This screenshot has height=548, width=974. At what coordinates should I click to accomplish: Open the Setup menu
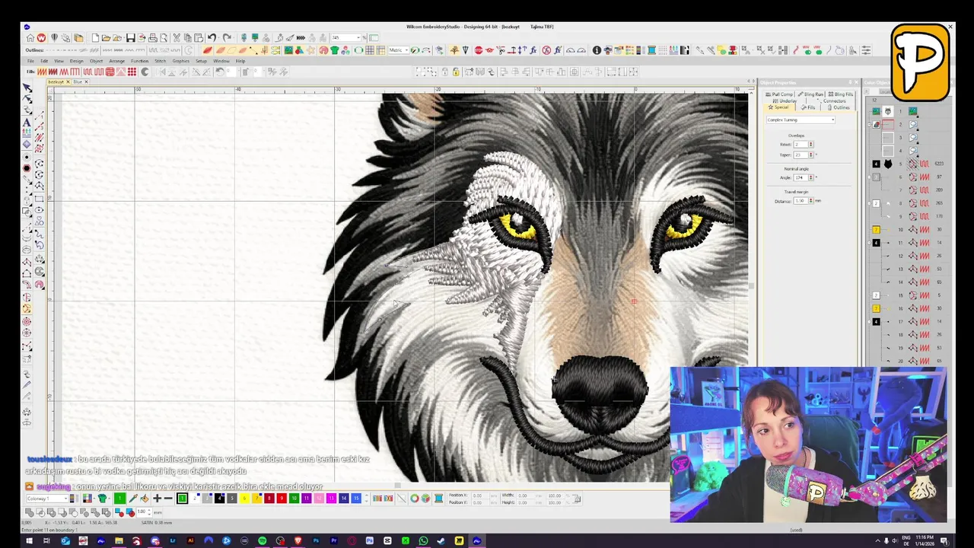tap(201, 61)
